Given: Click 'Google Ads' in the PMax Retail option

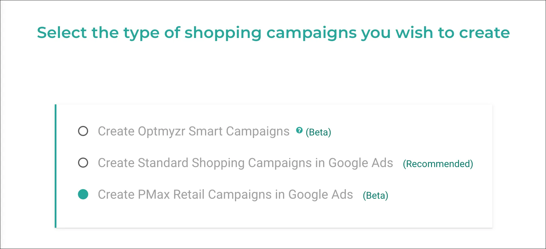Looking at the screenshot, I should click(x=321, y=195).
